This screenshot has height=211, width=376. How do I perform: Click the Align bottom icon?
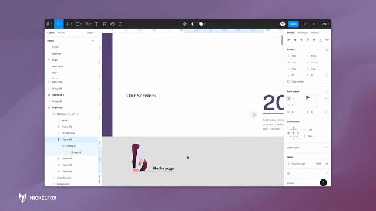pyautogui.click(x=320, y=40)
